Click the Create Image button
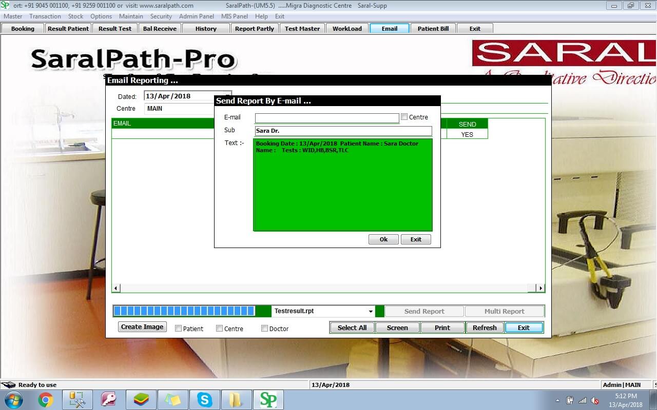Screen dimensions: 657x410 142,326
